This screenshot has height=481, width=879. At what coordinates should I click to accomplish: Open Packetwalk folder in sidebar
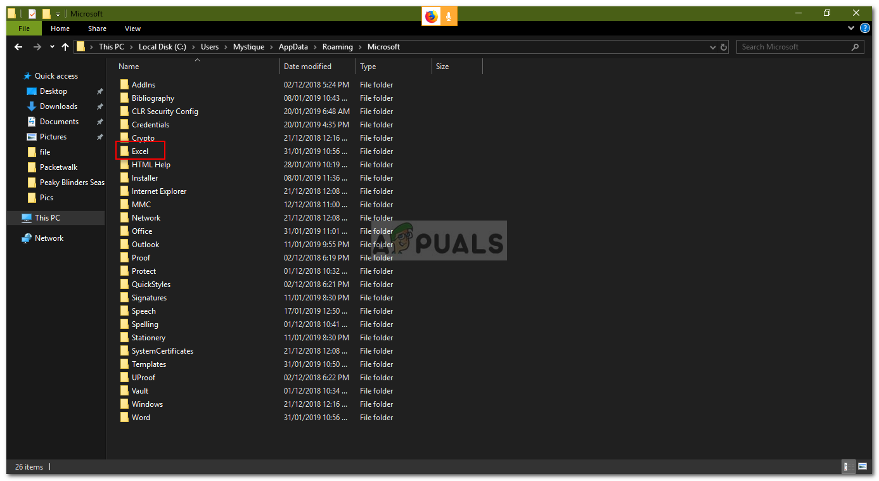pos(58,167)
